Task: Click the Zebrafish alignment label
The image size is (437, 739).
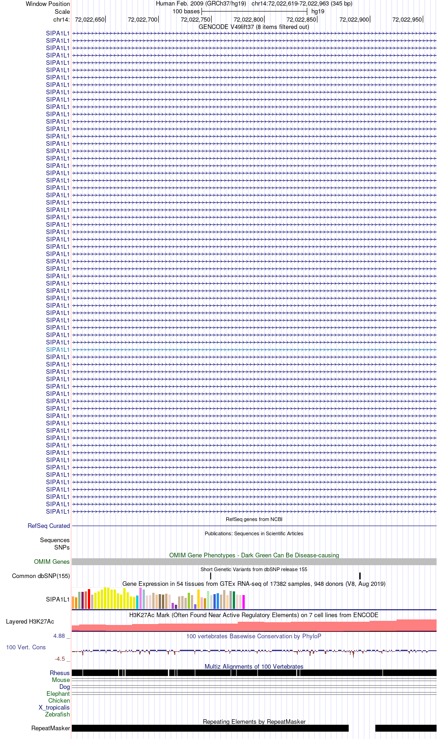Action: [x=57, y=715]
